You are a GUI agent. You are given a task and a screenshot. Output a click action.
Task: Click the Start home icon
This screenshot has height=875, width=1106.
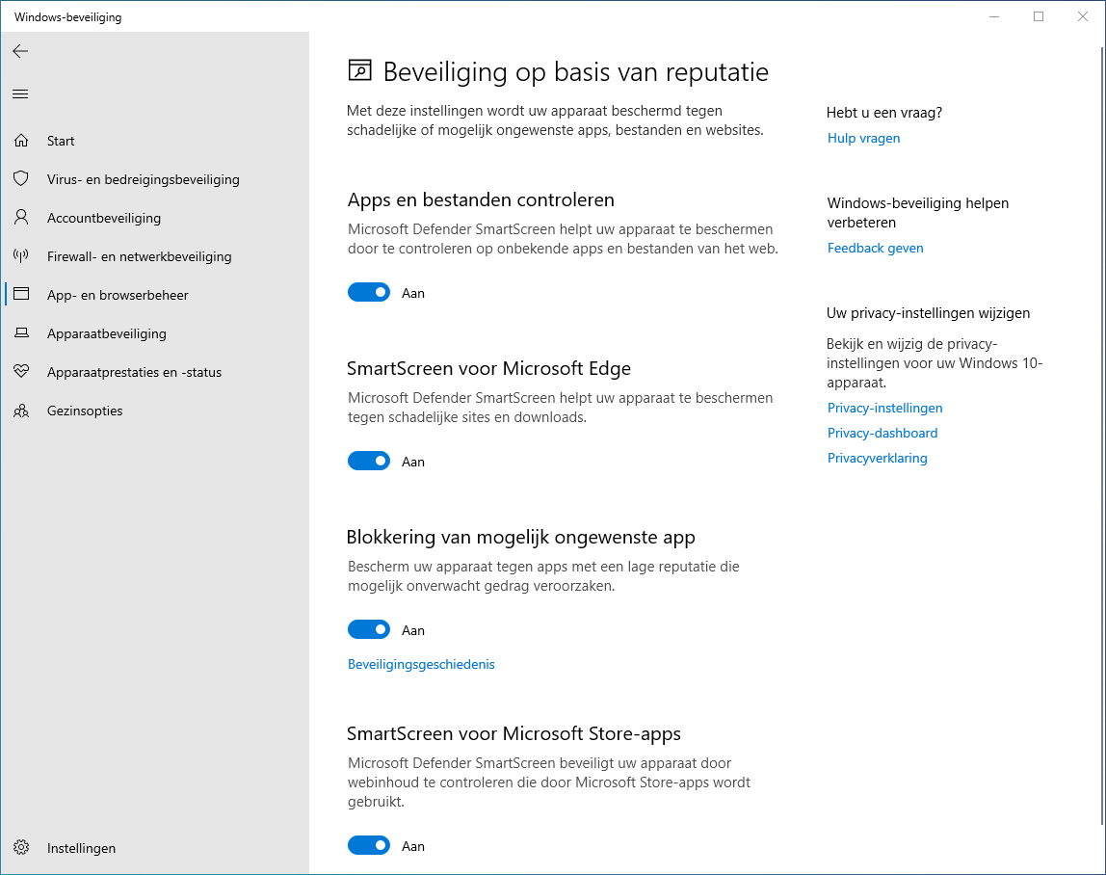[x=21, y=141]
